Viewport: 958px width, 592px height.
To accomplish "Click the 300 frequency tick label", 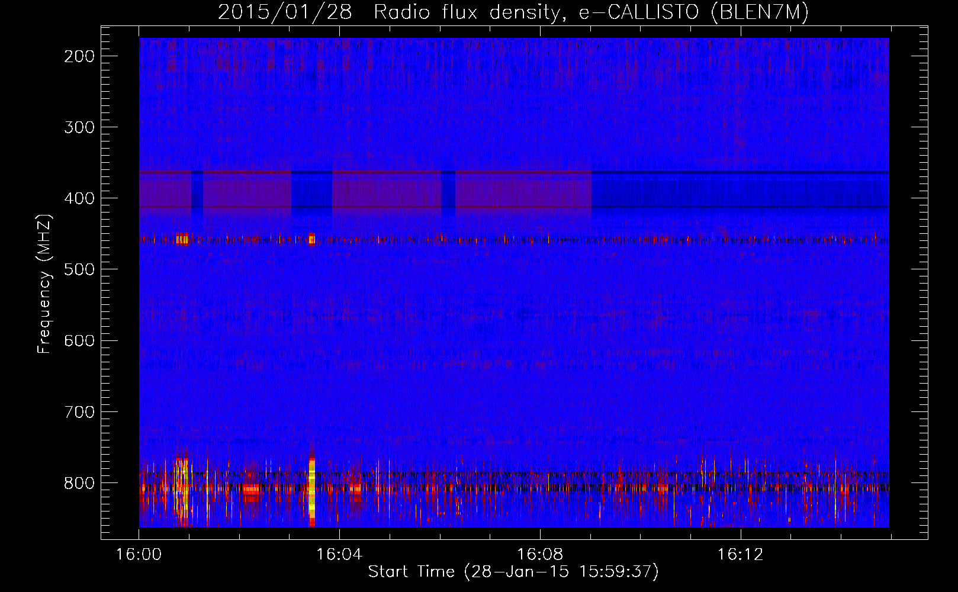I will tap(79, 127).
